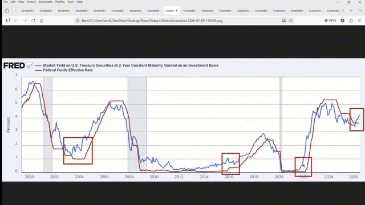
Task: Click the "2008" x-axis label
Action: [129, 177]
